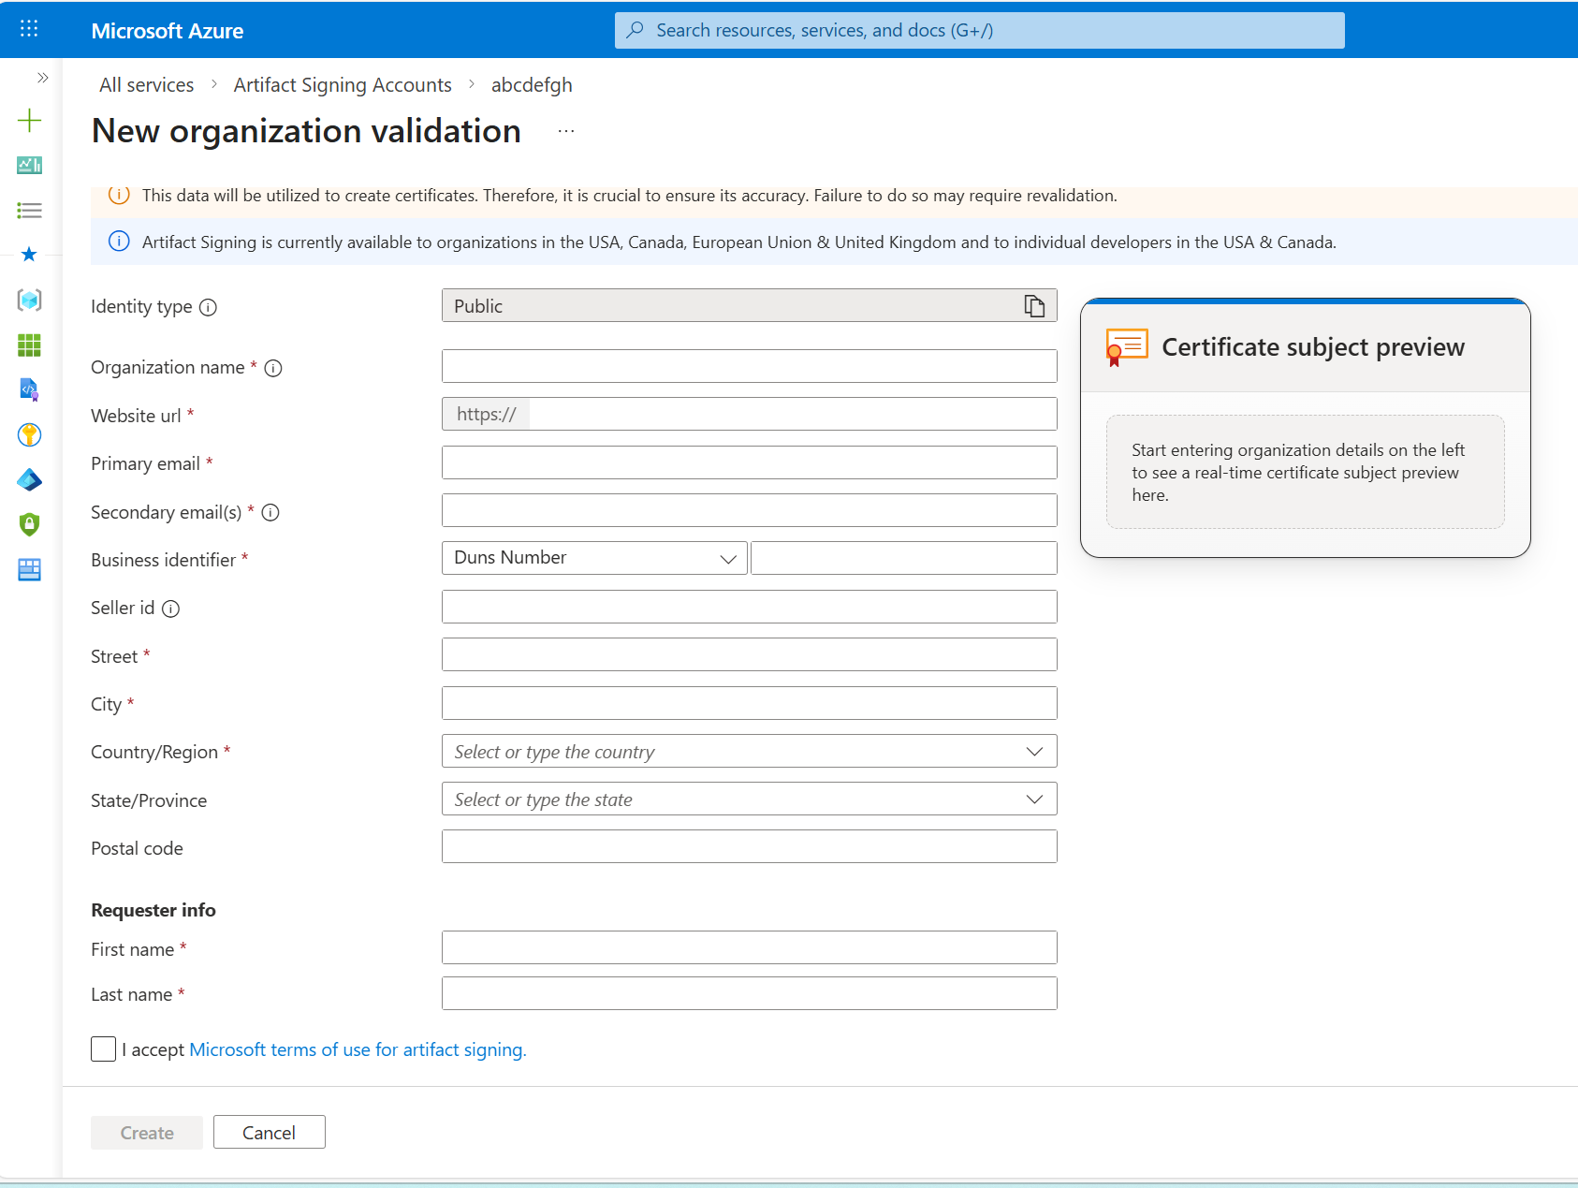Open the green shield lock icon in sidebar
Image resolution: width=1578 pixels, height=1188 pixels.
tap(29, 524)
